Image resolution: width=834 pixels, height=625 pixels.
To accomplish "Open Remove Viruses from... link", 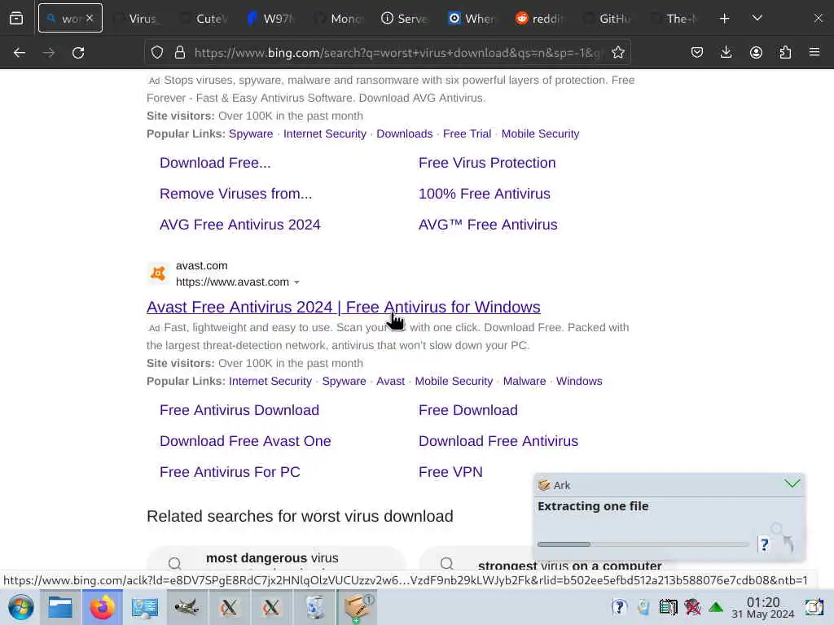I will coord(235,194).
